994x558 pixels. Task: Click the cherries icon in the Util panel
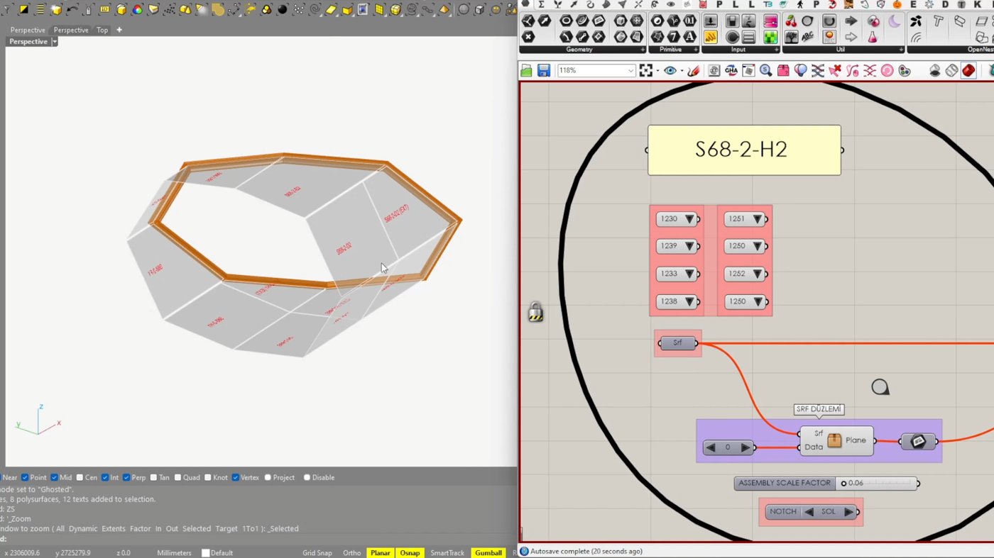pyautogui.click(x=791, y=21)
